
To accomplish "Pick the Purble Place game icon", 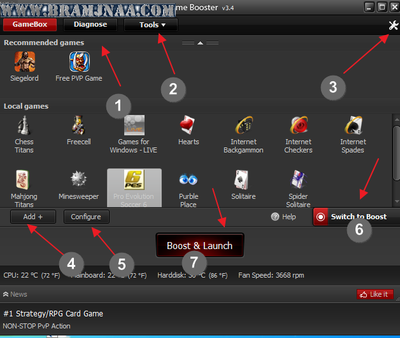I will (189, 180).
